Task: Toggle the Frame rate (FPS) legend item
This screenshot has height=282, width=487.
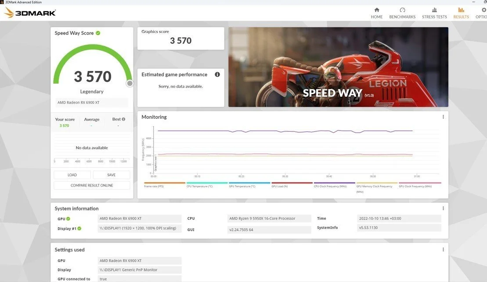Action: tap(165, 185)
